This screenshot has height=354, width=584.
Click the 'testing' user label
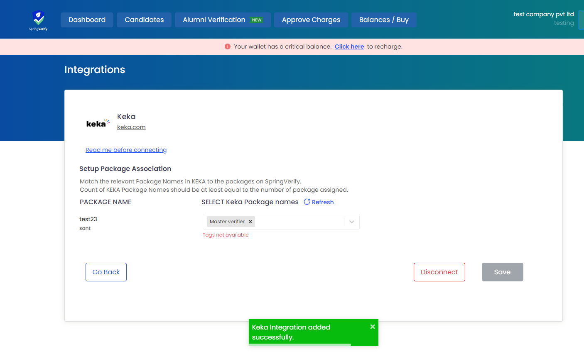tap(564, 23)
